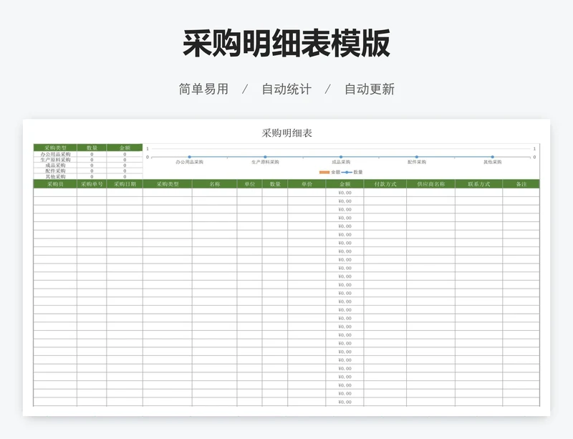Click the 配件采购 chart axis label
This screenshot has width=573, height=439.
417,162
